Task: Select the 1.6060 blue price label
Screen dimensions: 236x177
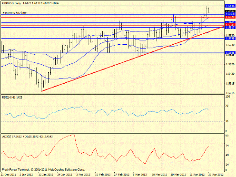Action: point(230,14)
